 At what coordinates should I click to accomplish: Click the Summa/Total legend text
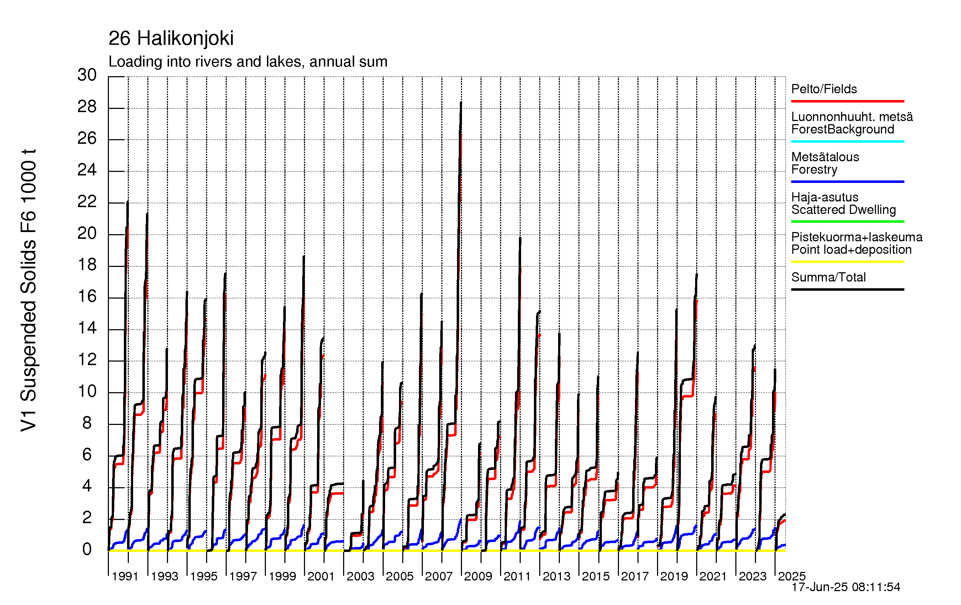[x=828, y=277]
